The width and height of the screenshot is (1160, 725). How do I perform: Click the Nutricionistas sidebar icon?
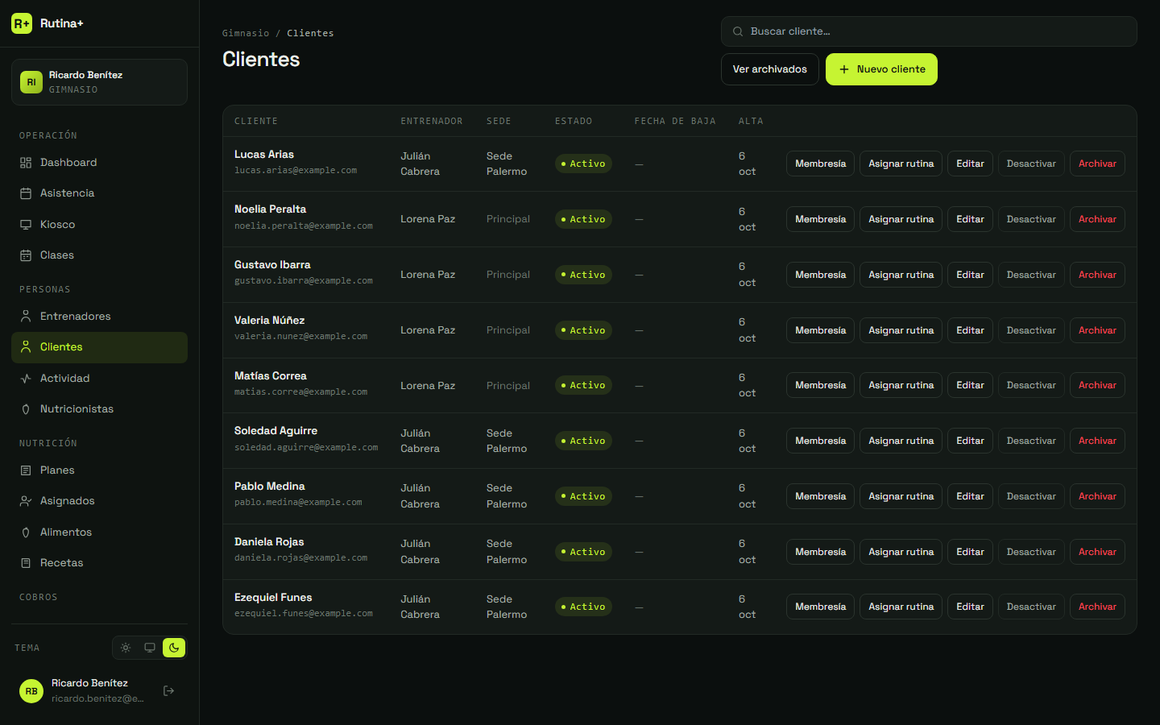[x=26, y=409]
